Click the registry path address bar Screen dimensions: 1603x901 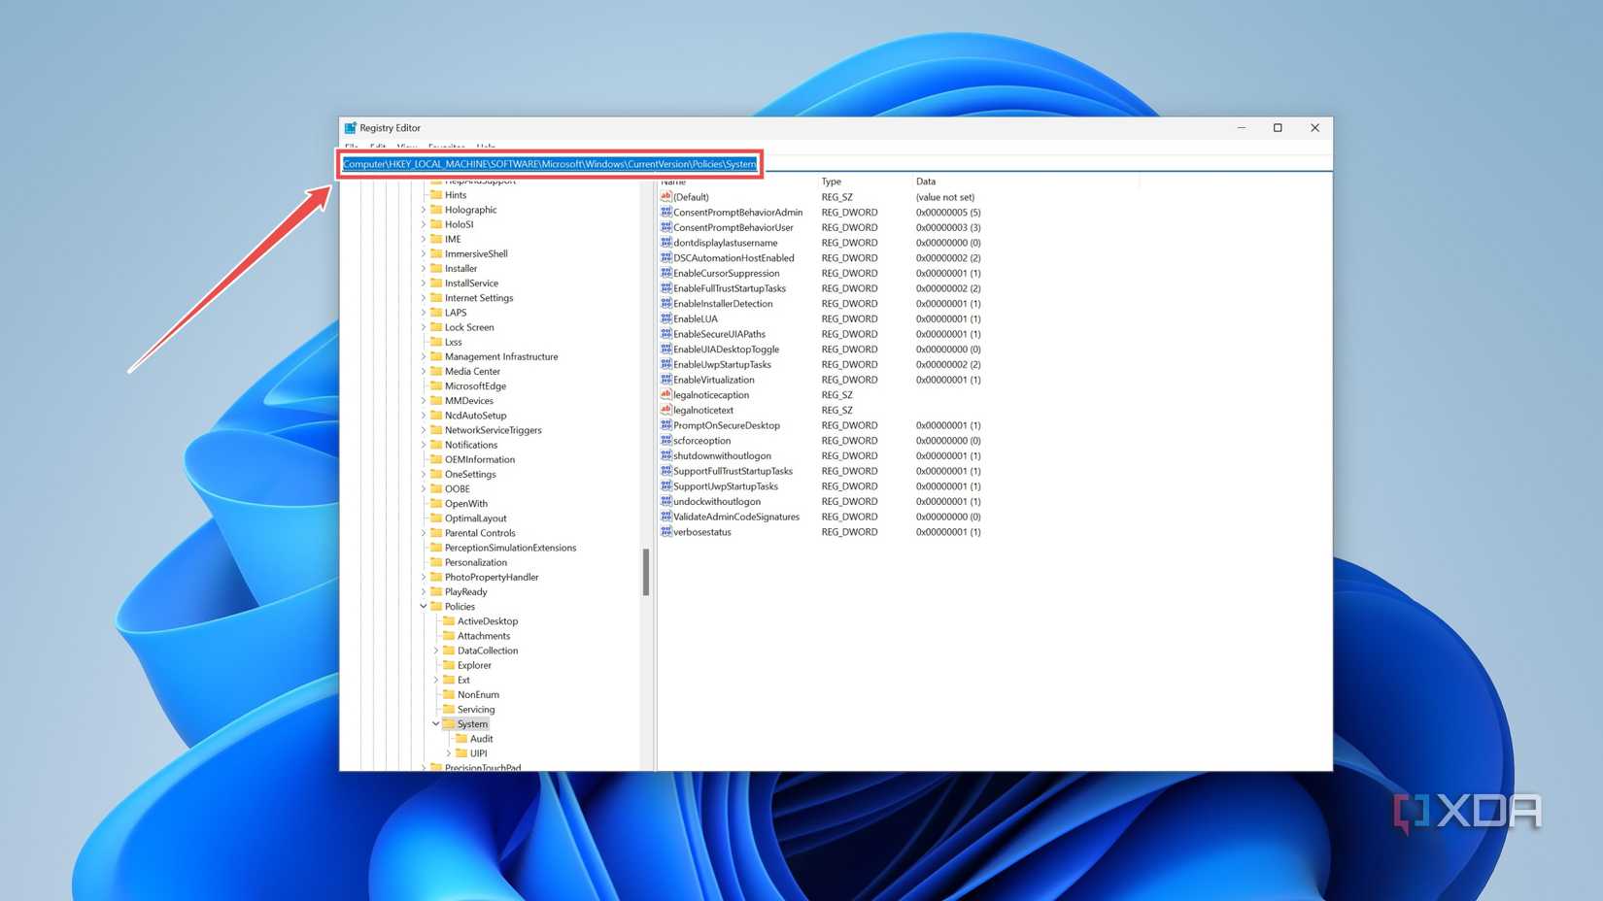pyautogui.click(x=549, y=164)
